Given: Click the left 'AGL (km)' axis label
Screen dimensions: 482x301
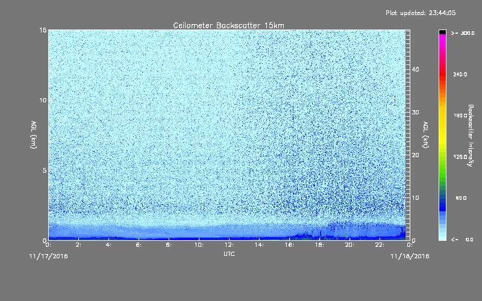Looking at the screenshot, I should tap(33, 135).
